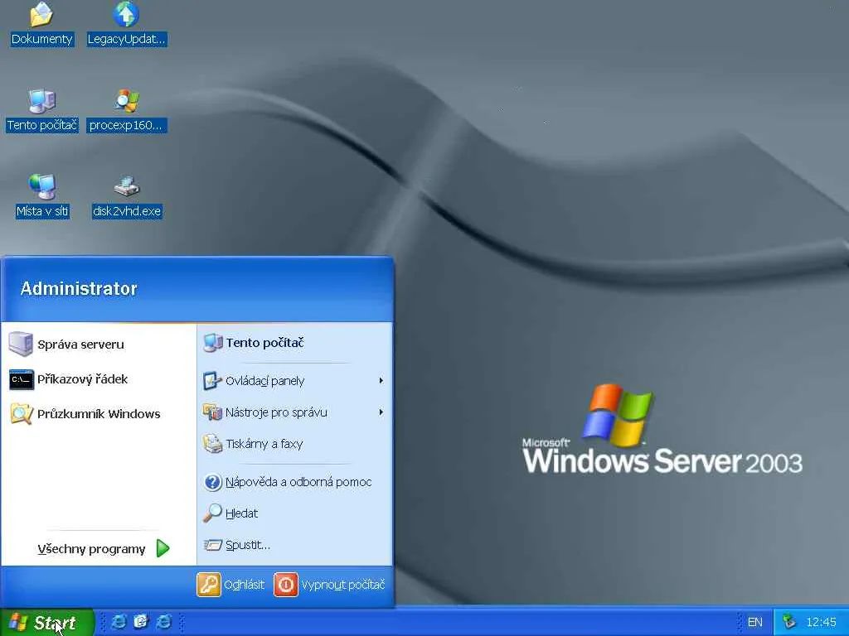
Task: Click the Hledat magnifier icon
Action: click(212, 513)
